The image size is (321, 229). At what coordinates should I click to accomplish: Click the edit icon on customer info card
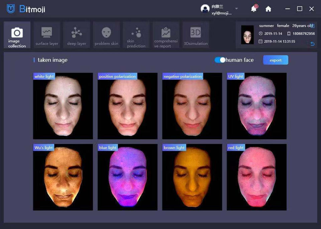(312, 25)
